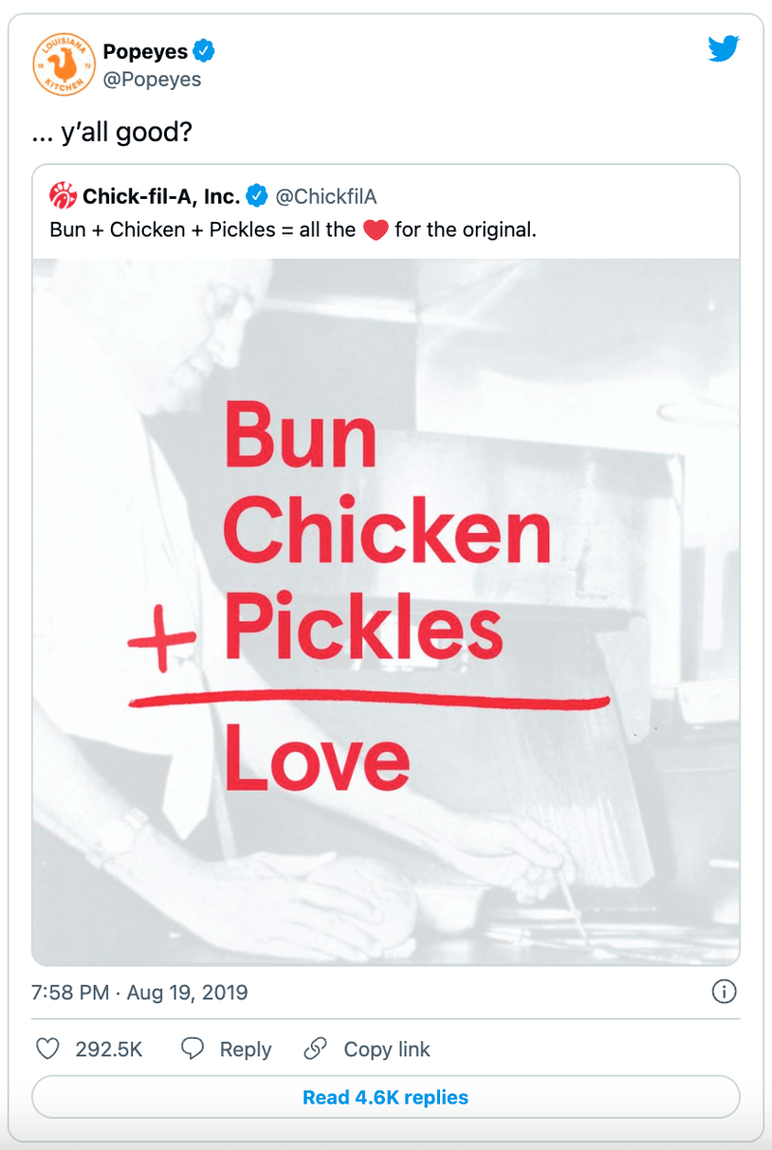Open the info icon next to the timestamp
The image size is (772, 1150).
[724, 992]
